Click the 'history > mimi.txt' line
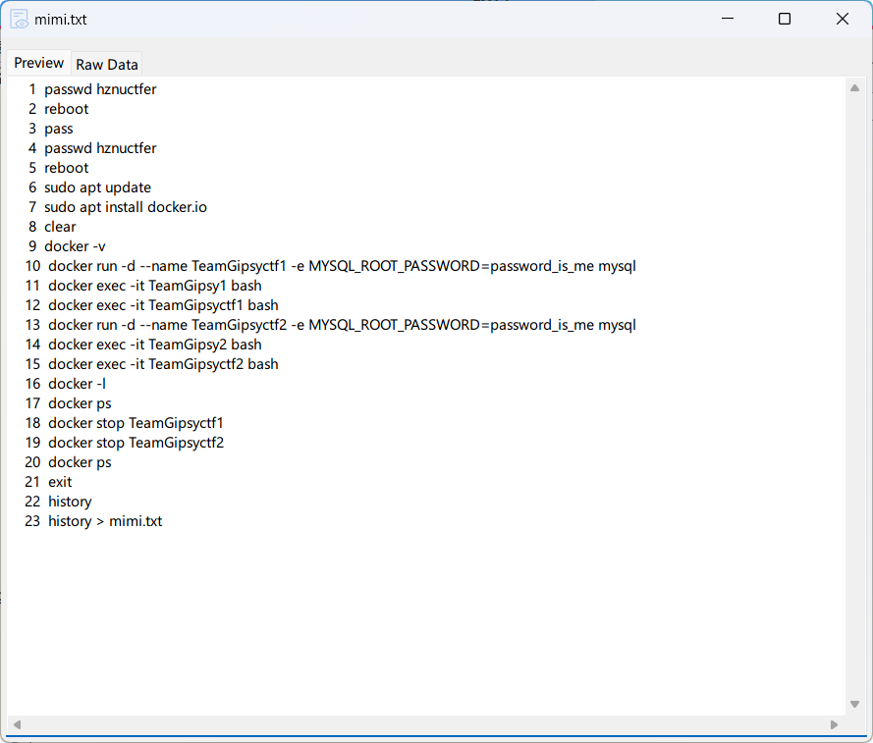Screen dimensions: 873x743 coord(105,521)
